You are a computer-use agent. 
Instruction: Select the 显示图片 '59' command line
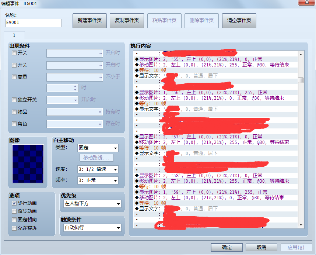click(215, 192)
